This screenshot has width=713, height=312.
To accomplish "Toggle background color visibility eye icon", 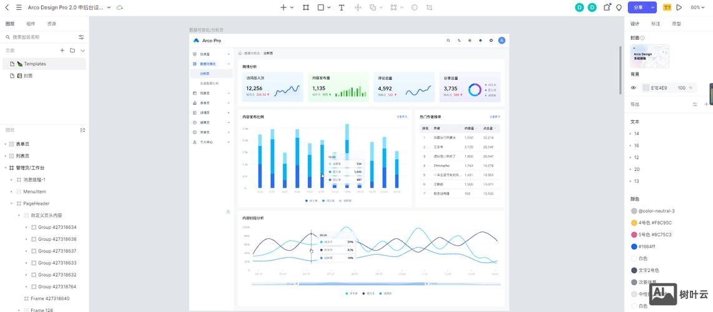I will pos(634,88).
